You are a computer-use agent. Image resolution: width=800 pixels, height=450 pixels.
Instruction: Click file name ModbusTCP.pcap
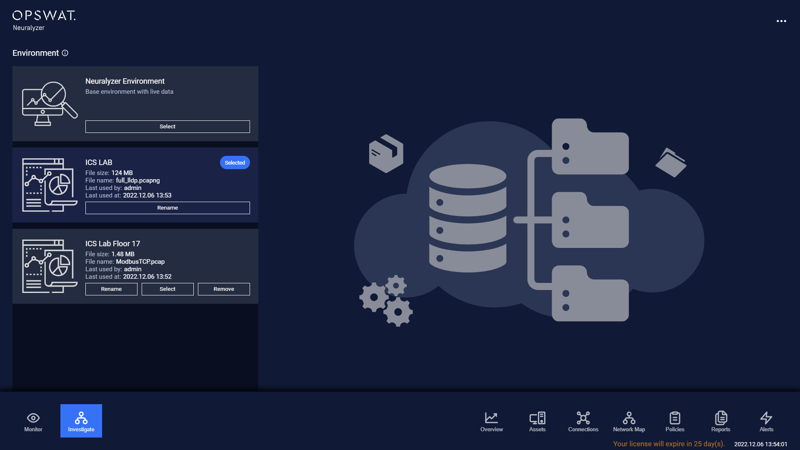click(140, 262)
